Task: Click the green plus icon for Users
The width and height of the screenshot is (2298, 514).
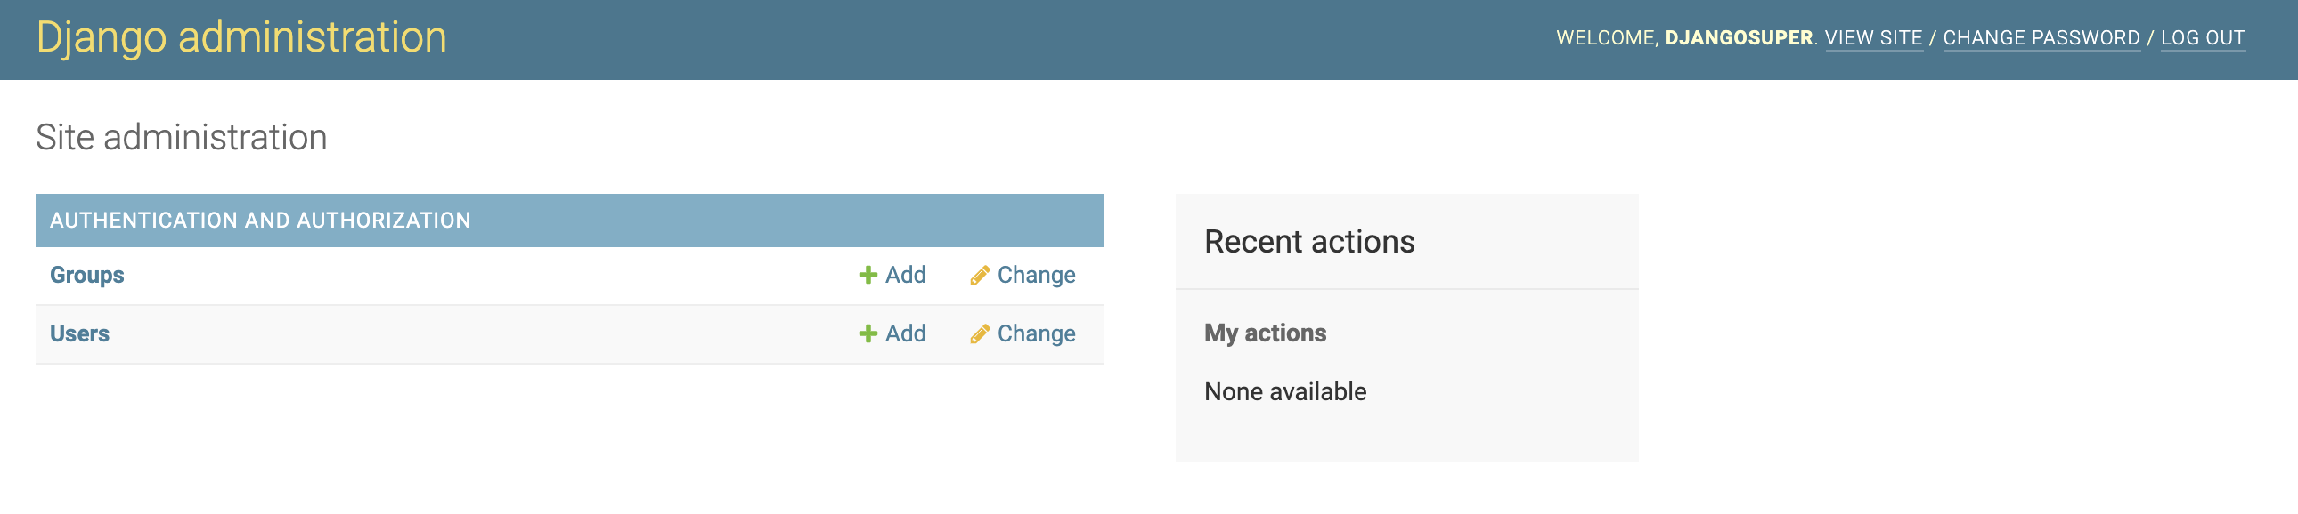Action: (x=868, y=334)
